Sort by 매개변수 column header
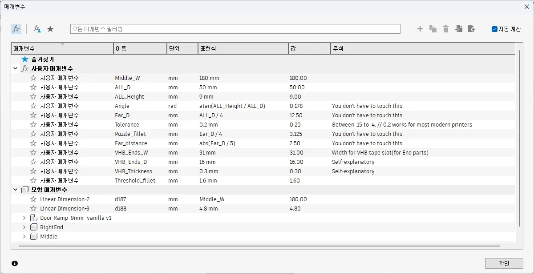 pyautogui.click(x=62, y=48)
